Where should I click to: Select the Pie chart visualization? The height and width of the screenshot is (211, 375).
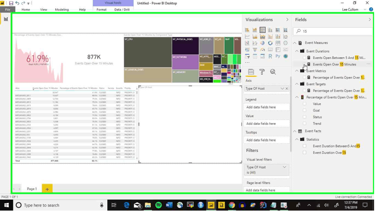pyautogui.click(x=262, y=43)
